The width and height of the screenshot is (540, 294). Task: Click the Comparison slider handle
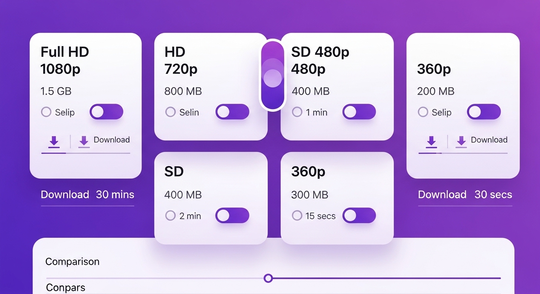pos(268,278)
